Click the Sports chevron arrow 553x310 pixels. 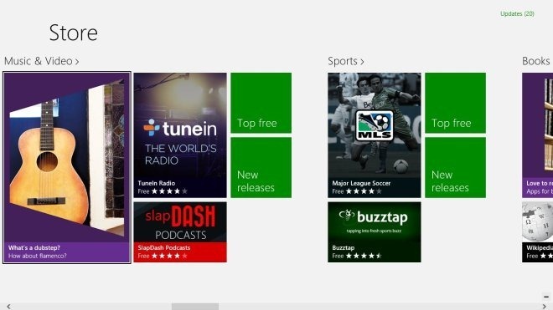point(362,62)
